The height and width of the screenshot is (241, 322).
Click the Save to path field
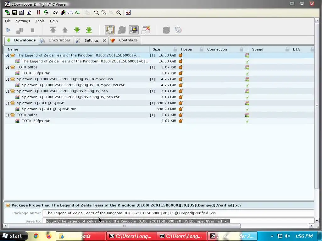(x=178, y=221)
